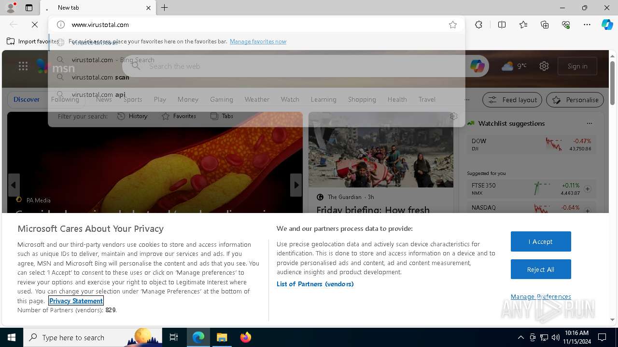Filter address bar suggestions by Tabs
Screen dimensions: 618x347
click(x=222, y=116)
